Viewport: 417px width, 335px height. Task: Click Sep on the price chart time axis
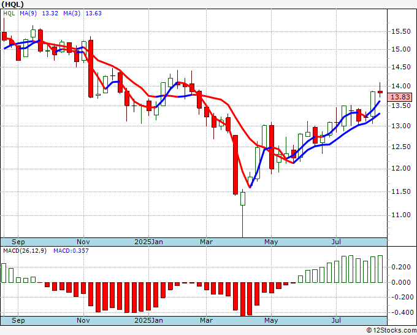18,242
